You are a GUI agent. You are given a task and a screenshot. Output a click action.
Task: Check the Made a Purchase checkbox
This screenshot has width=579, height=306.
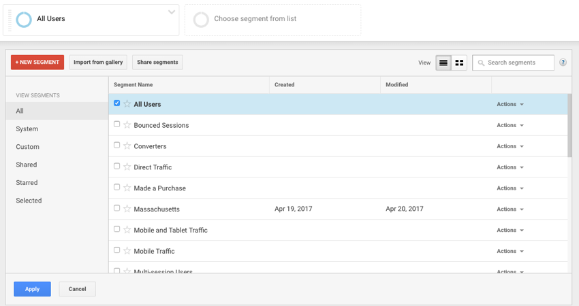pyautogui.click(x=117, y=188)
